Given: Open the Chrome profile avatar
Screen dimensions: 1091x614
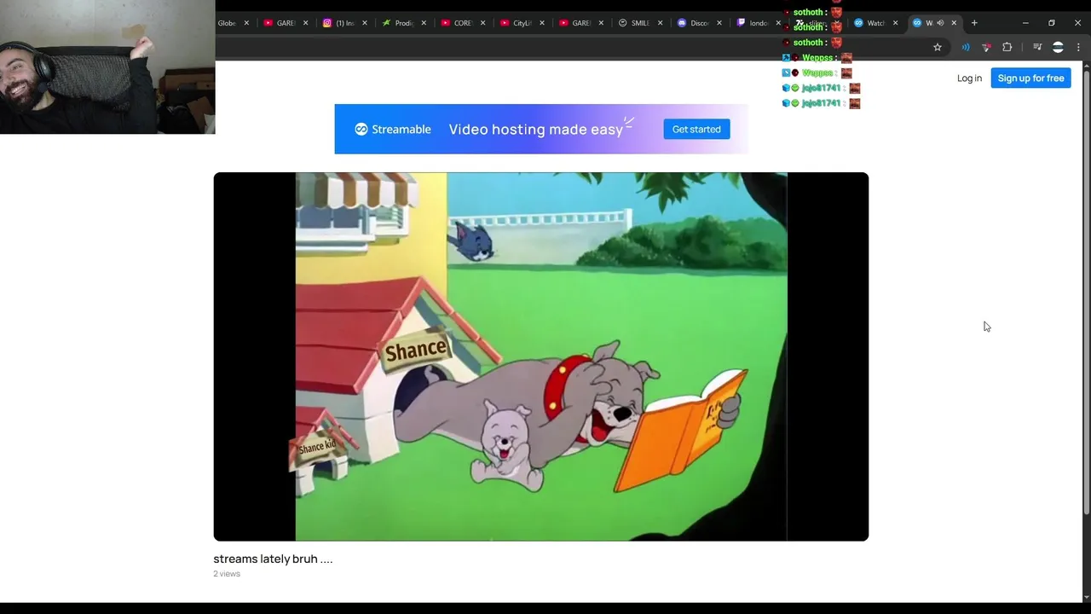Looking at the screenshot, I should 1058,48.
